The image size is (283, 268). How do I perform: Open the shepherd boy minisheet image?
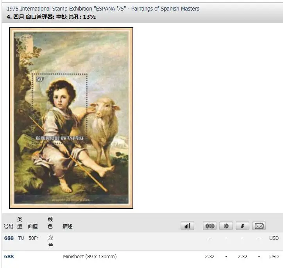71,118
